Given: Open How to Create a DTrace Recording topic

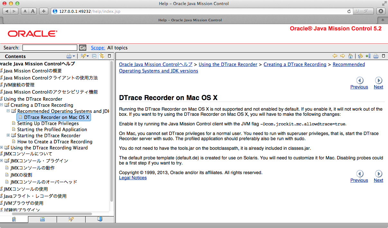Looking at the screenshot, I should [55, 142].
